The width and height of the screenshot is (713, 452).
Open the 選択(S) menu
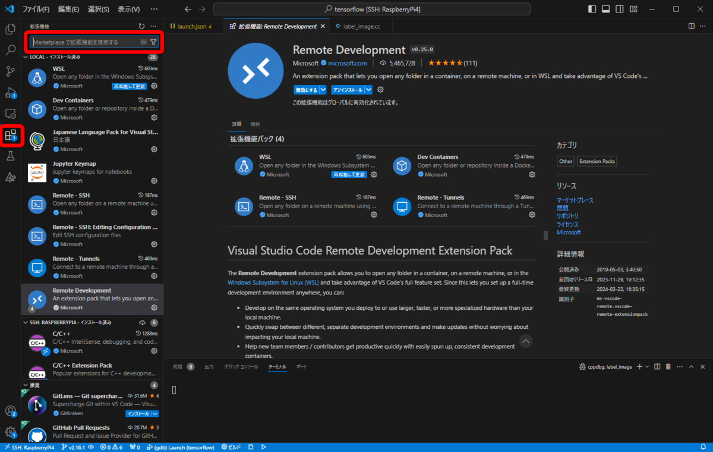[98, 9]
